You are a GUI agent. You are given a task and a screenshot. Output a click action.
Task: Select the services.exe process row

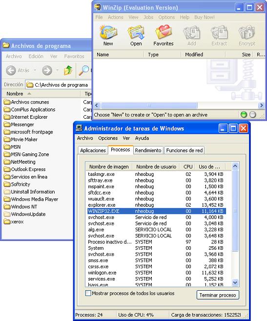click(x=157, y=279)
